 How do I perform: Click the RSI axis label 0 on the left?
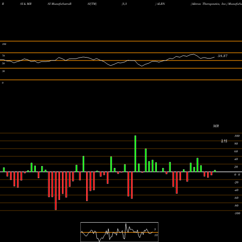tap(2, 83)
